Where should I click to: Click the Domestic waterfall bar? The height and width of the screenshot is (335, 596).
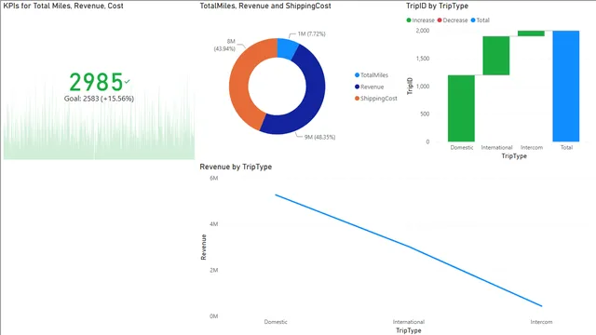click(x=461, y=108)
